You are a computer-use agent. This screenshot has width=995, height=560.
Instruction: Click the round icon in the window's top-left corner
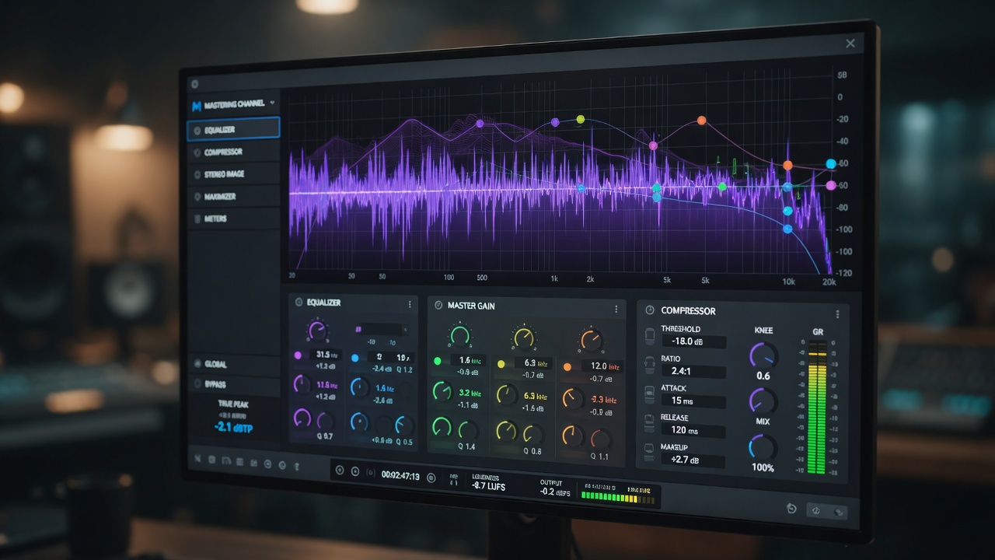pos(194,84)
